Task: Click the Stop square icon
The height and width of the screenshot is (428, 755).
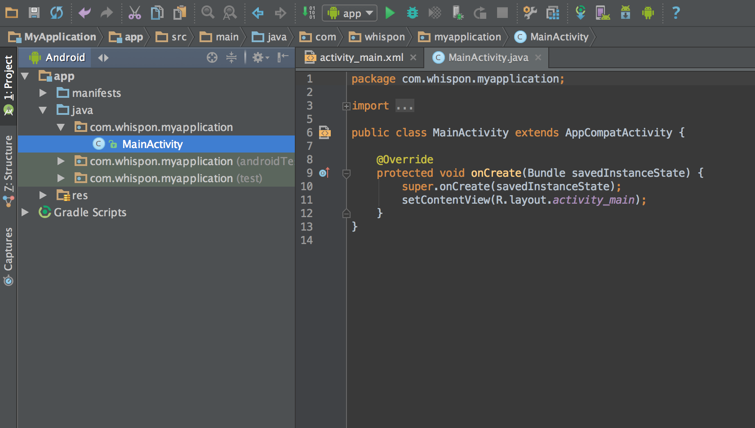Action: click(x=502, y=13)
